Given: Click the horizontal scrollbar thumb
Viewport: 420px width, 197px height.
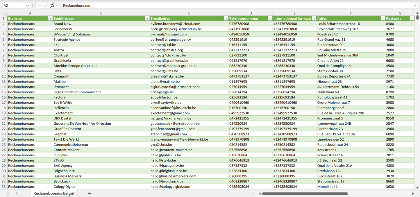Looking at the screenshot, I should [305, 194].
